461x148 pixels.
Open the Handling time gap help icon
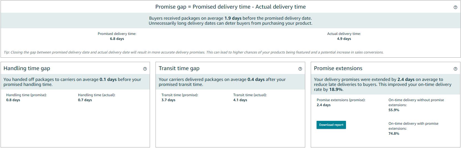145,69
